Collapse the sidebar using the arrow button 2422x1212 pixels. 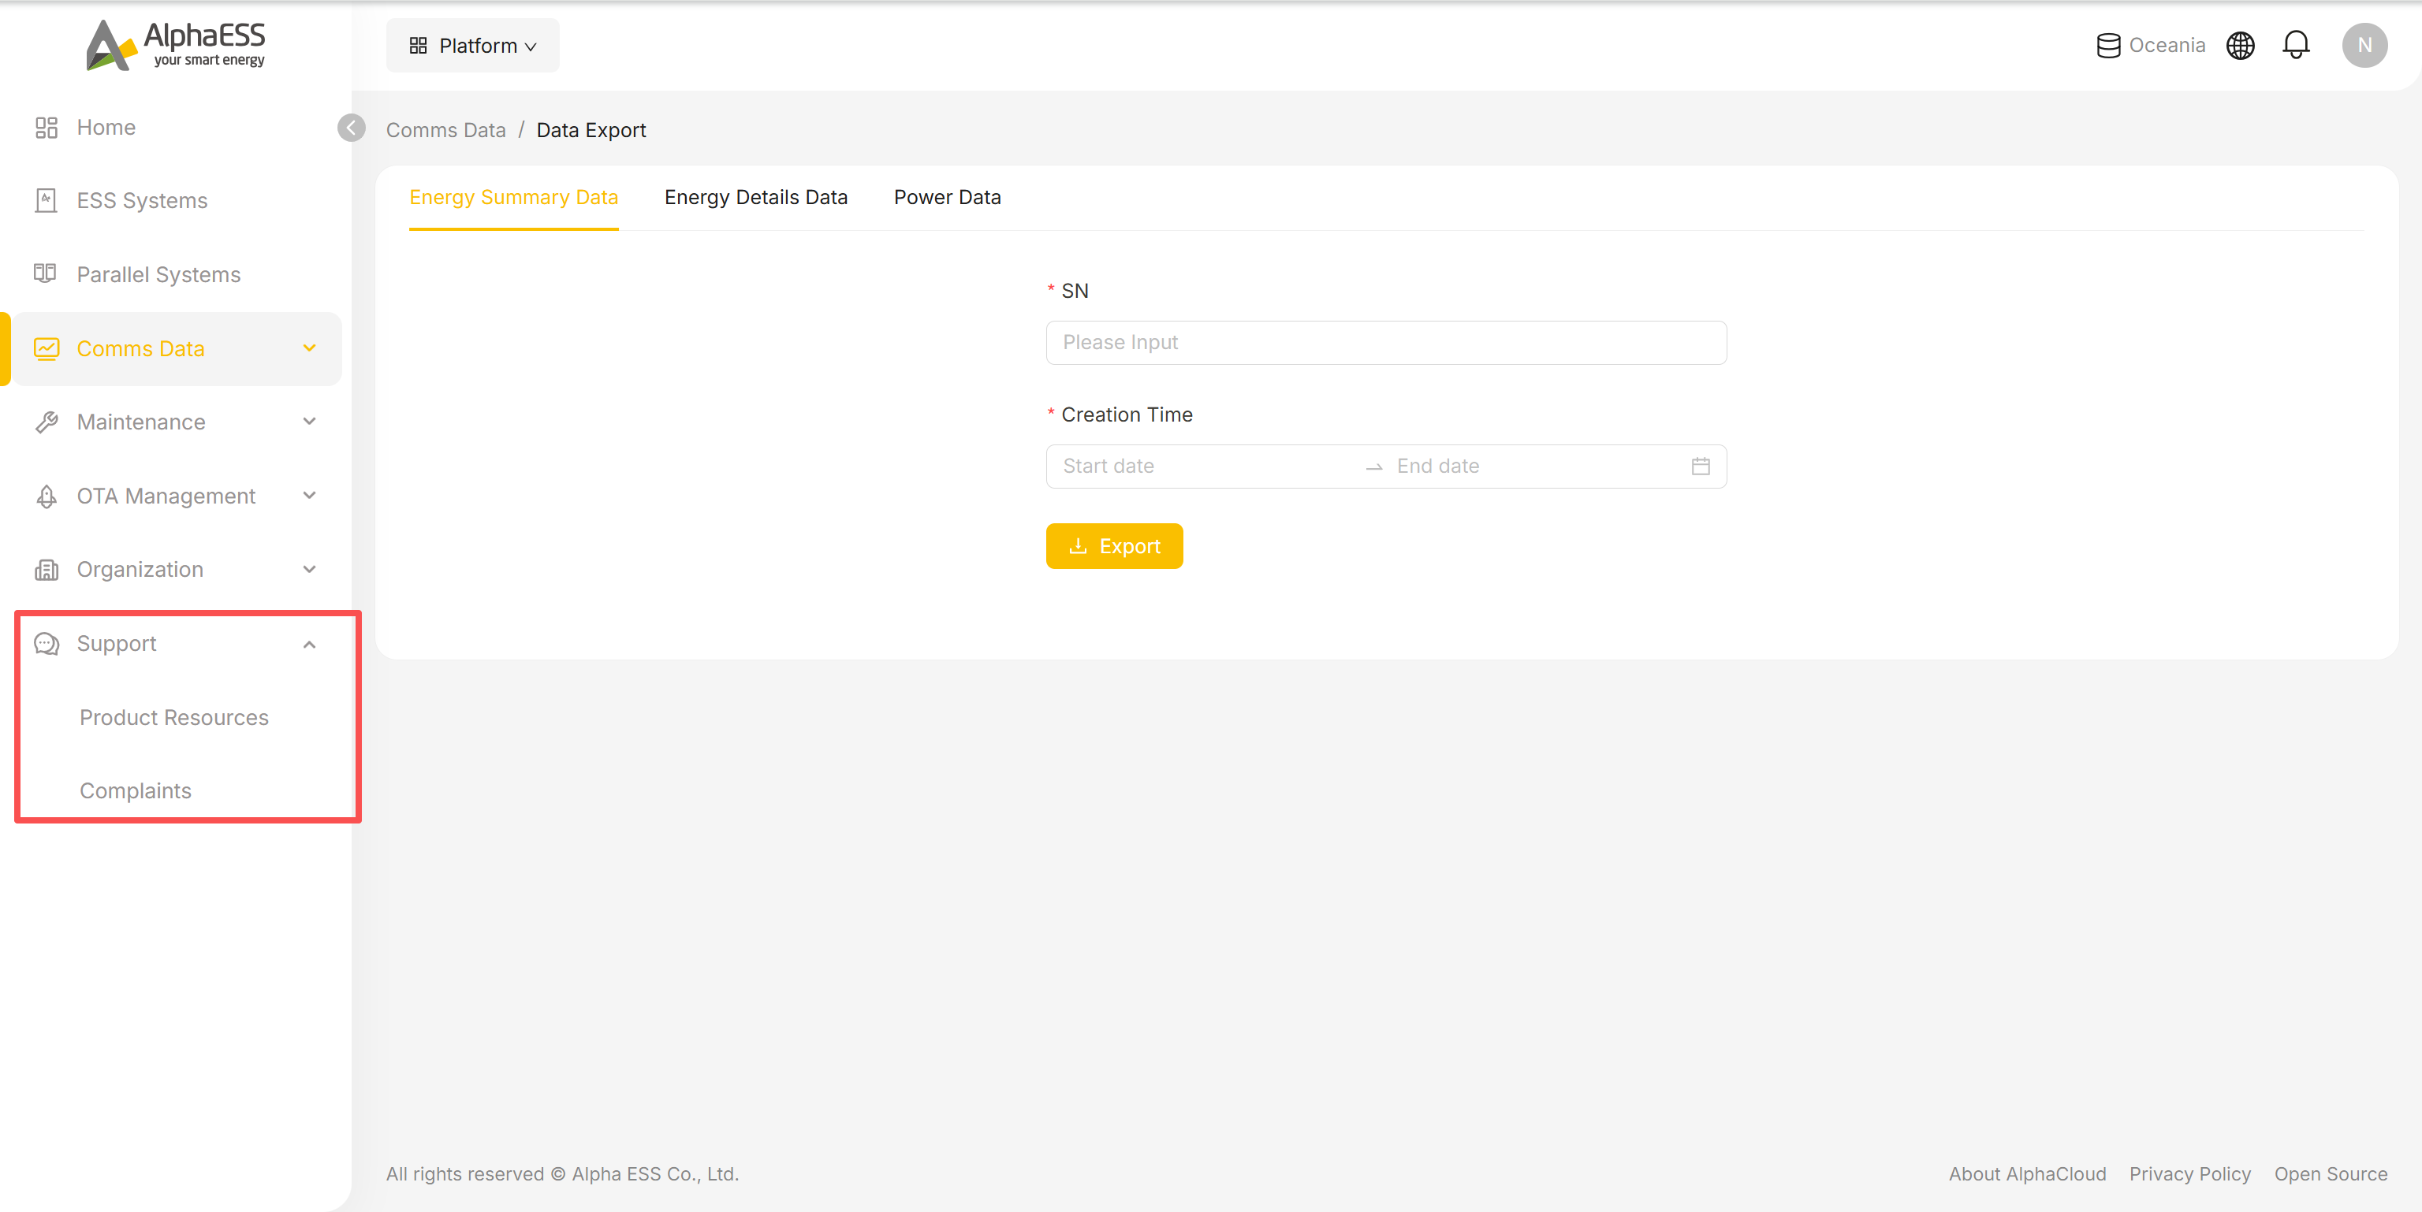tap(351, 128)
